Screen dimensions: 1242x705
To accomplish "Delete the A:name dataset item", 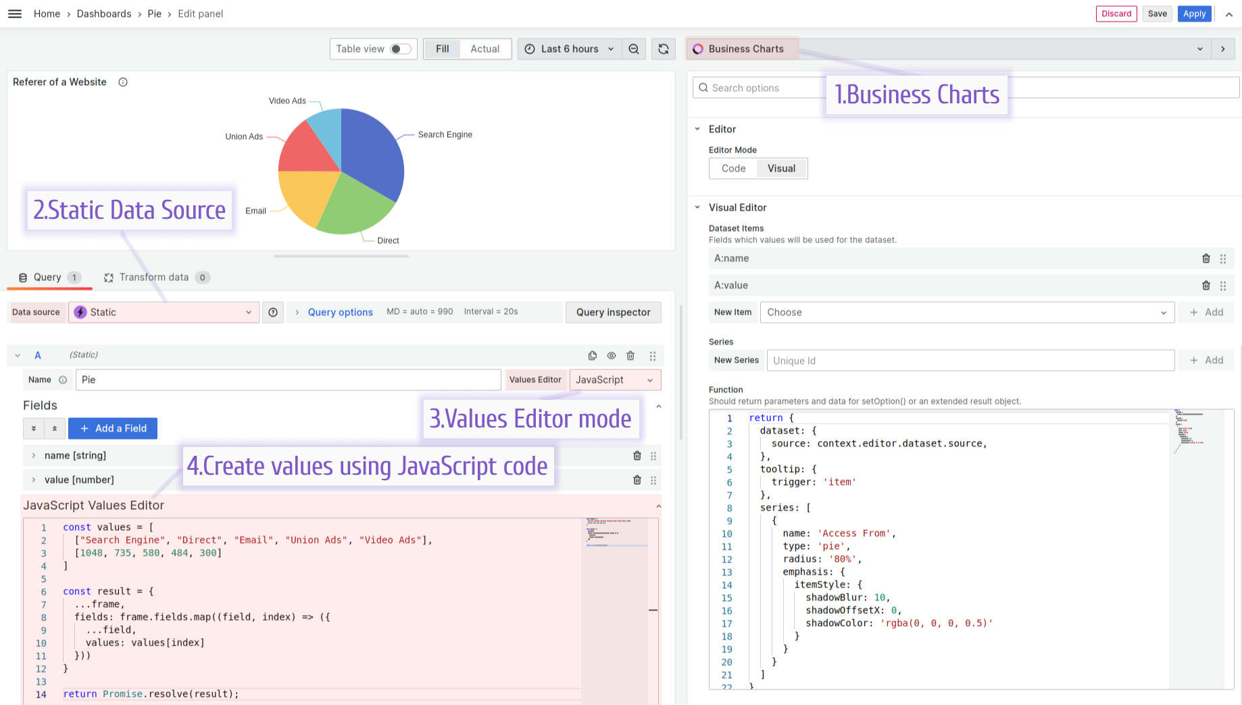I will pos(1206,259).
